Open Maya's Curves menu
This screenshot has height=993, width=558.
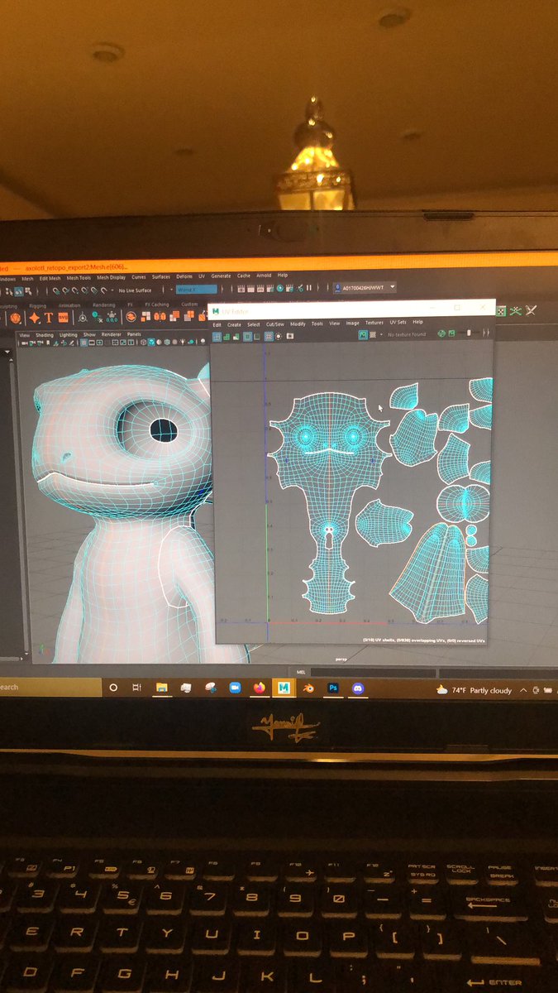pyautogui.click(x=139, y=277)
